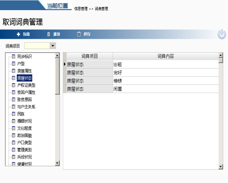Select 民族 in the tree

[21, 114]
